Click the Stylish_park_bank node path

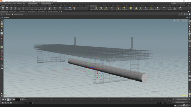17,14
